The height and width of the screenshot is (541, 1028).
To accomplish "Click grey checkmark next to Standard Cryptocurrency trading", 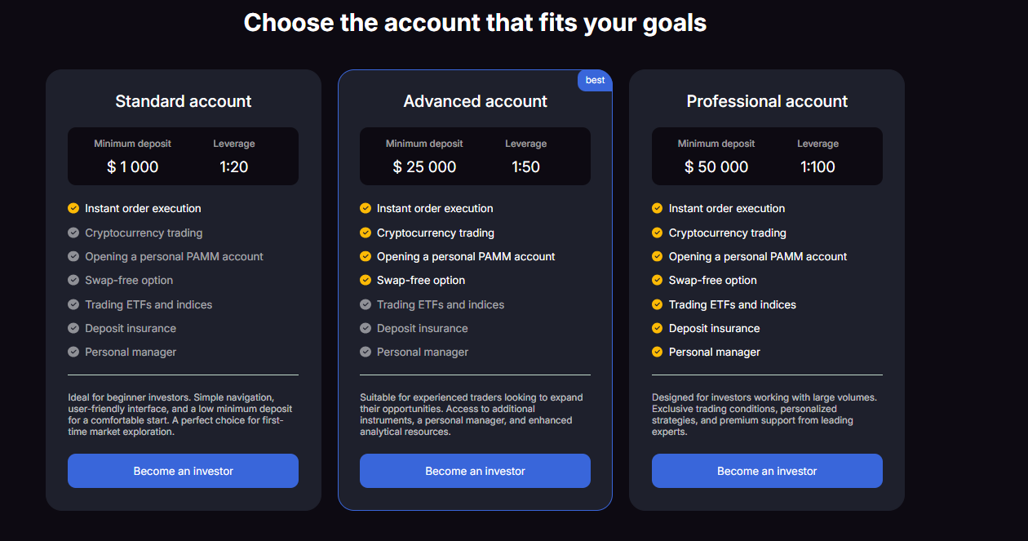I will pos(73,233).
